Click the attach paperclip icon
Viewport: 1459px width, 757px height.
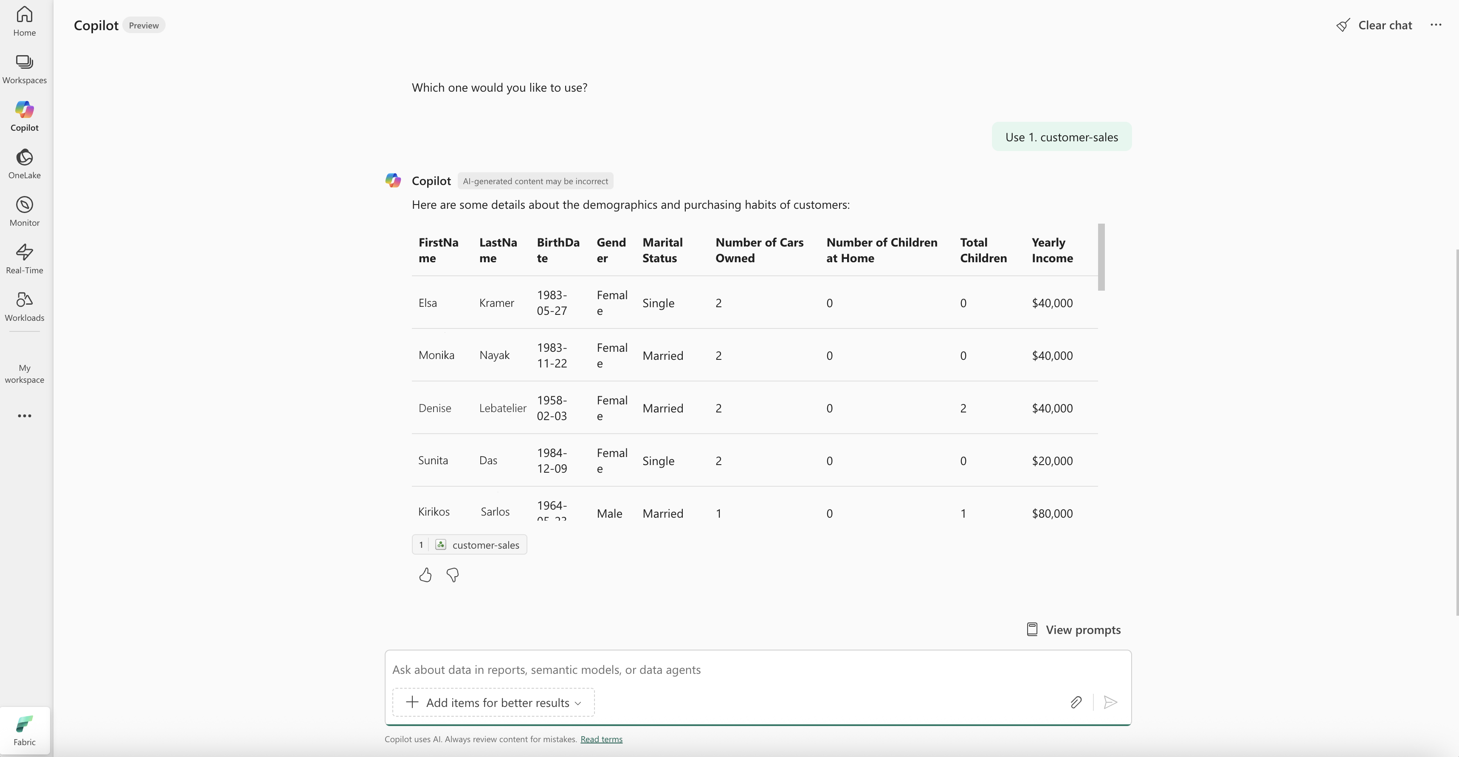[x=1076, y=702]
